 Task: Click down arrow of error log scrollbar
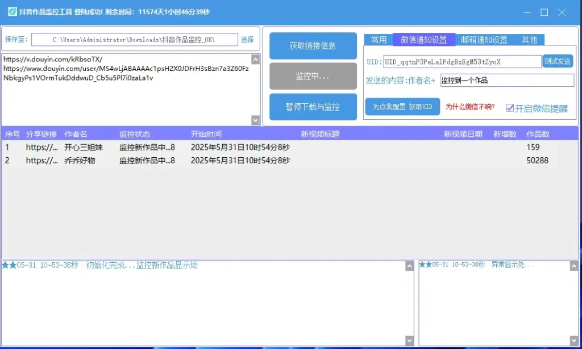point(574,340)
